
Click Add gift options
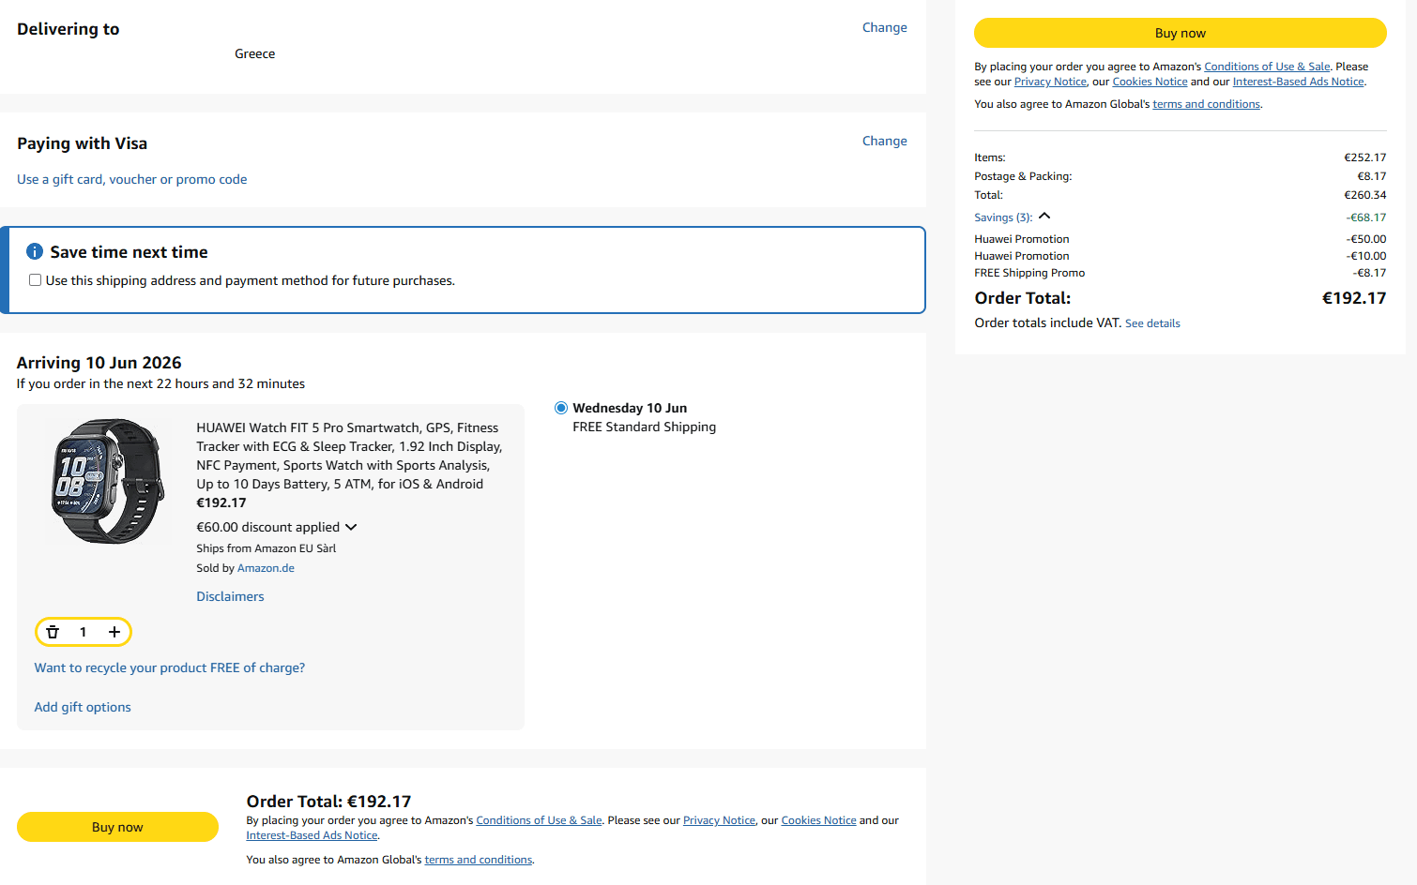pos(83,707)
